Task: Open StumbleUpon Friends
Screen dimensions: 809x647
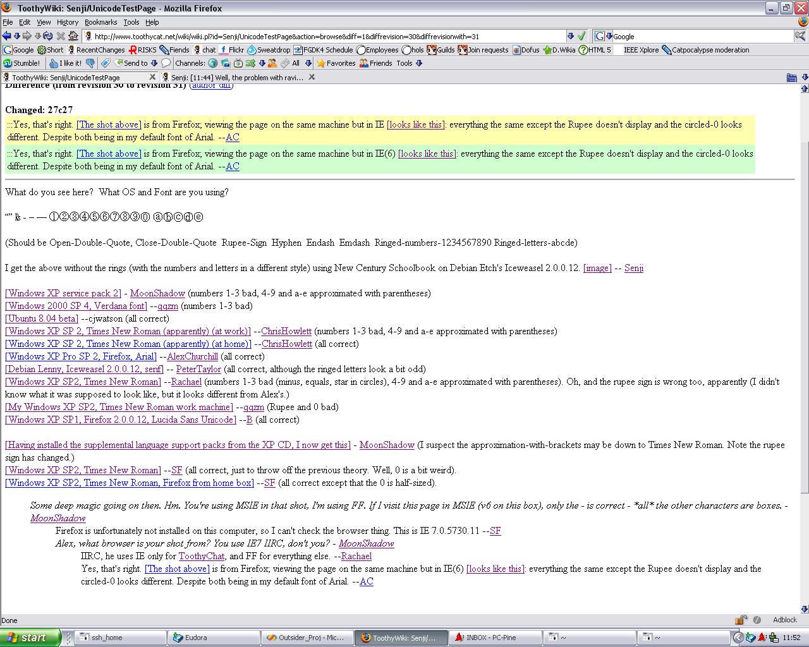Action: point(375,63)
